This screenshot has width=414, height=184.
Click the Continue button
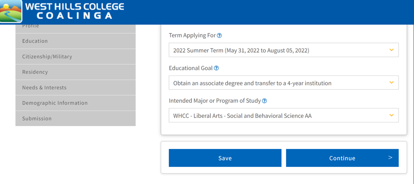(342, 158)
